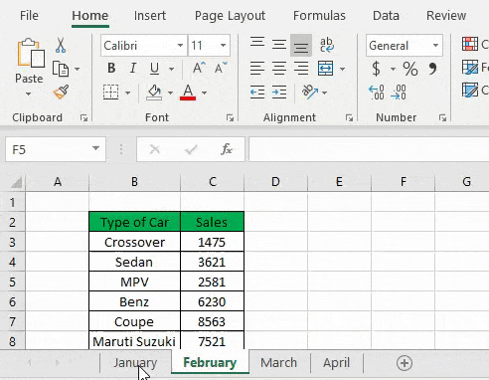This screenshot has height=380, width=489.
Task: Open Font settings dialog launcher
Action: [x=230, y=117]
